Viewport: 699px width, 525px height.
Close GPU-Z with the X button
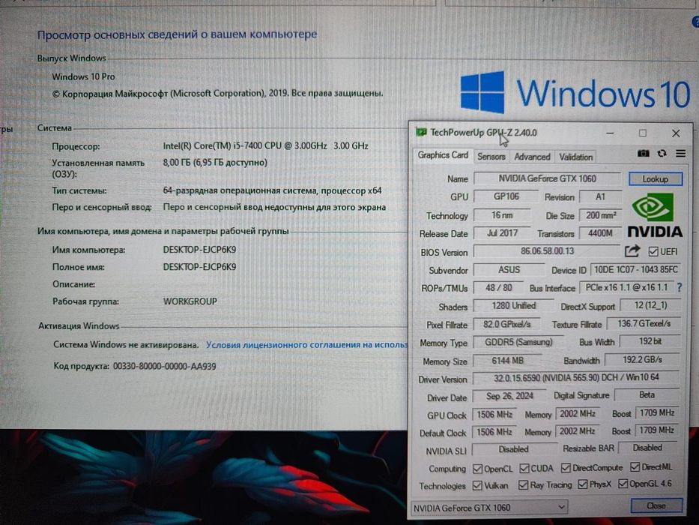tap(676, 133)
